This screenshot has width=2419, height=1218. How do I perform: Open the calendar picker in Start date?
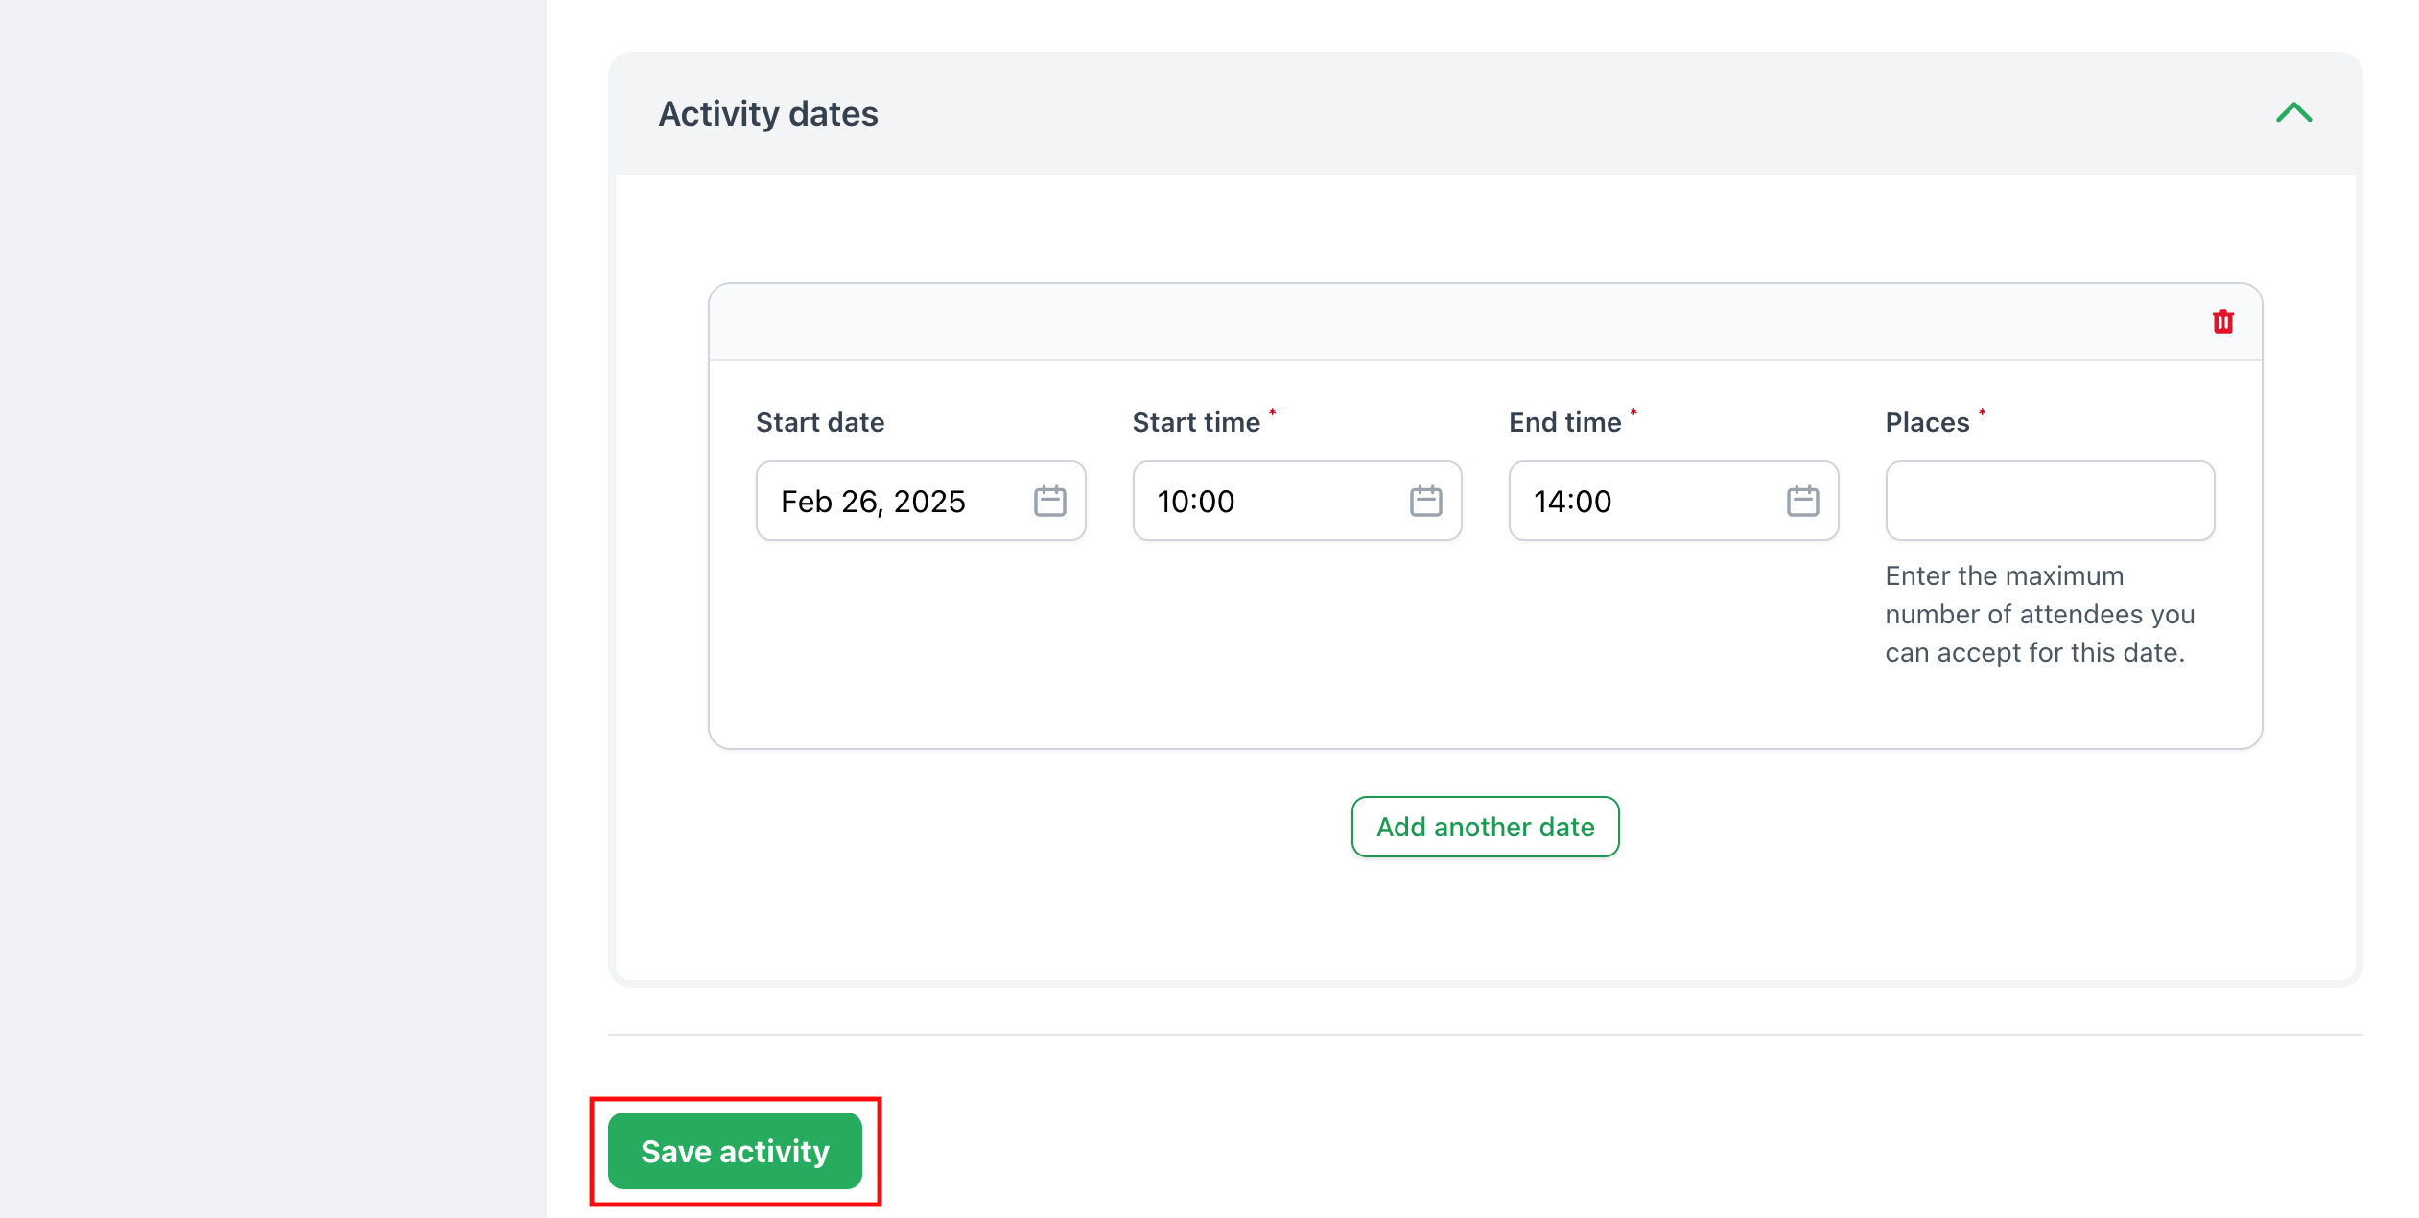click(1049, 501)
